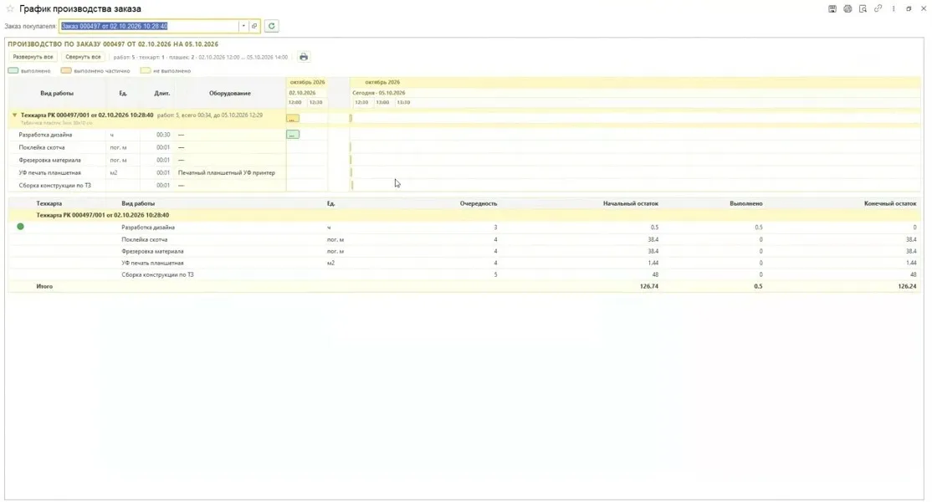Open the three-dot more options menu

pyautogui.click(x=894, y=9)
